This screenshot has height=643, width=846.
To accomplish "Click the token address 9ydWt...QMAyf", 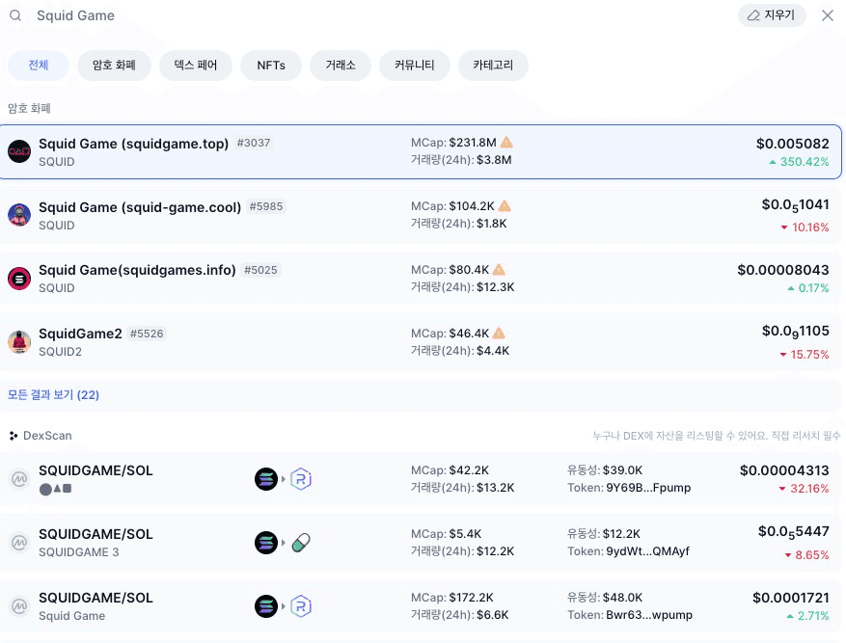I will click(x=648, y=551).
